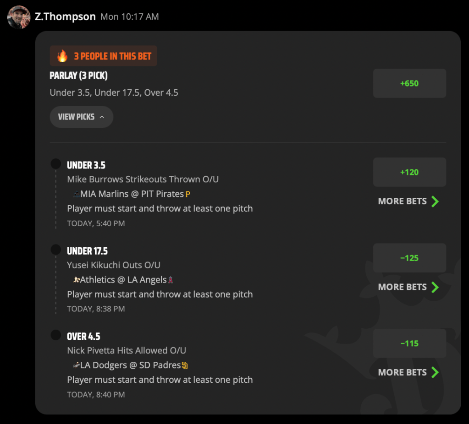Select the -125 odds for Yusei Kikuchi

tap(409, 258)
